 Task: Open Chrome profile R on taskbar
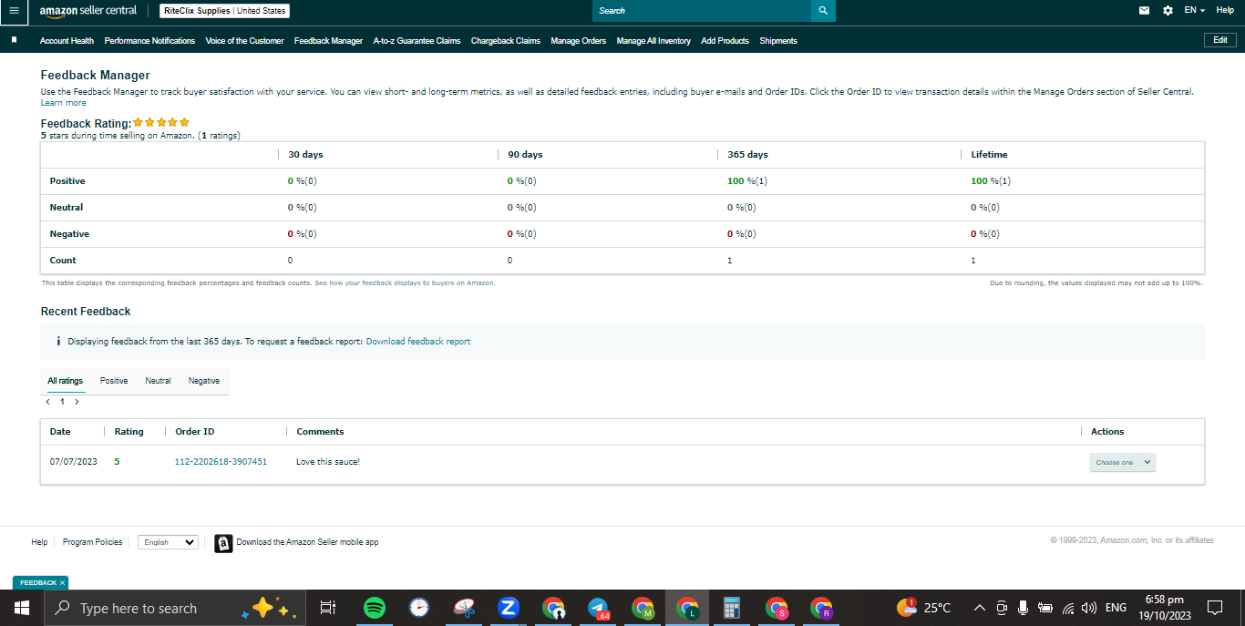click(821, 608)
